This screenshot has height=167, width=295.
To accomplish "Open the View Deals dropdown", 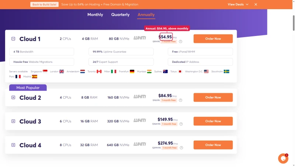I will click(x=238, y=4).
